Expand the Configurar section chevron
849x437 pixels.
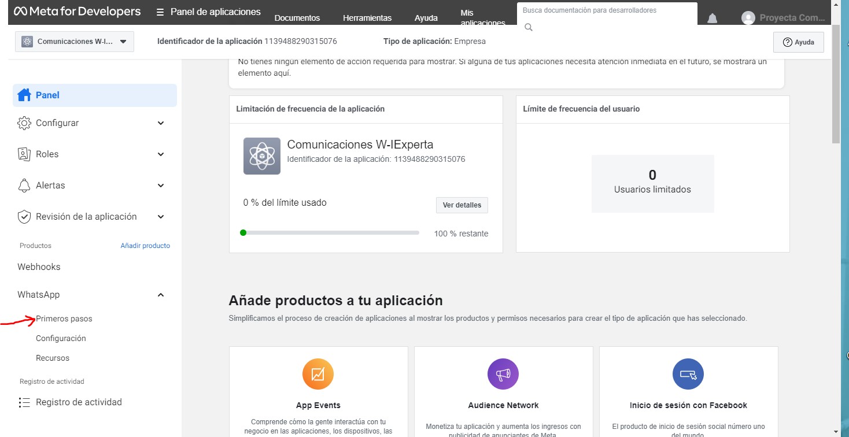(161, 123)
